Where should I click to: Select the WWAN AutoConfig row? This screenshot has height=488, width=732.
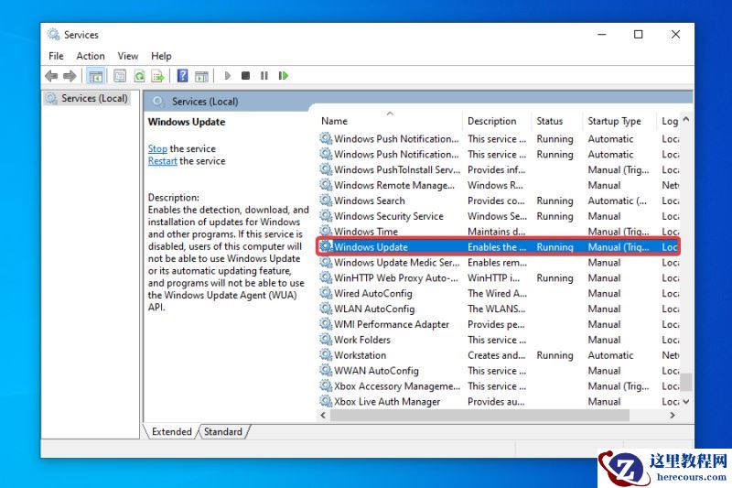click(499, 370)
